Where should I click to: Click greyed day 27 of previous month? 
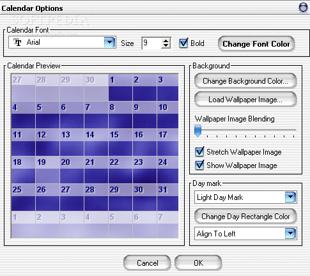click(23, 88)
